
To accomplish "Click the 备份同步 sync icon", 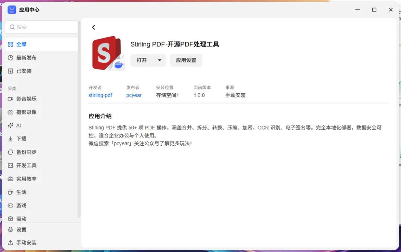I will (10, 152).
